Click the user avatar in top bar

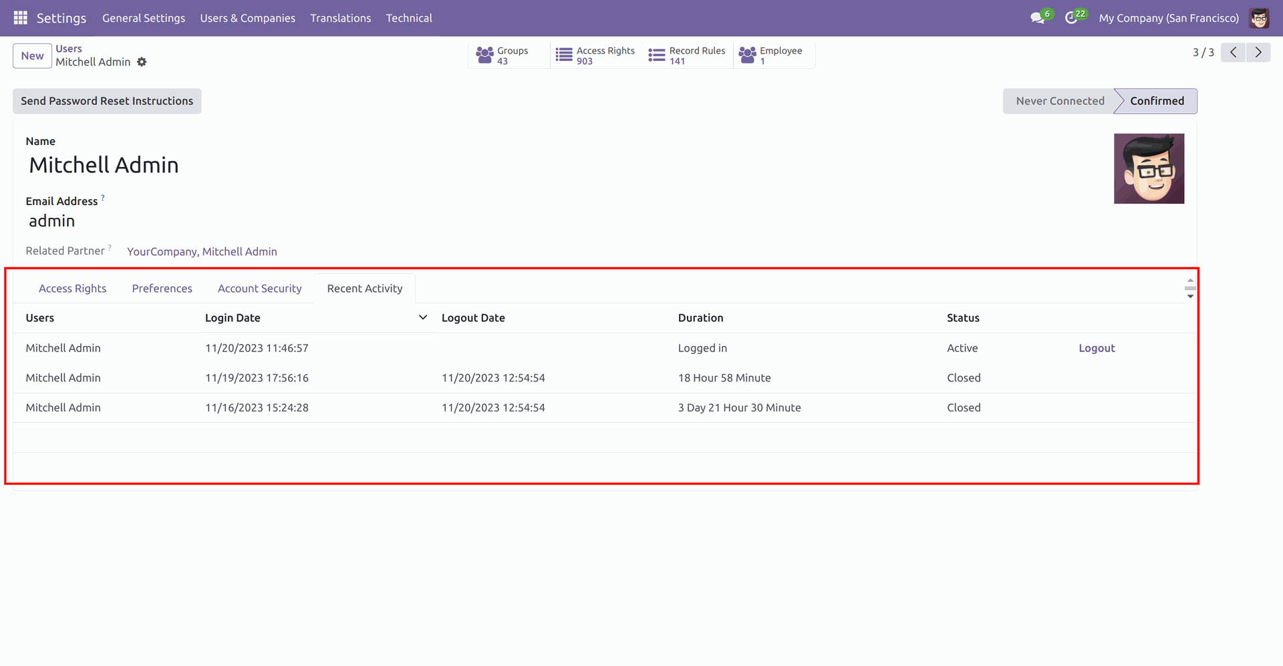pyautogui.click(x=1259, y=18)
